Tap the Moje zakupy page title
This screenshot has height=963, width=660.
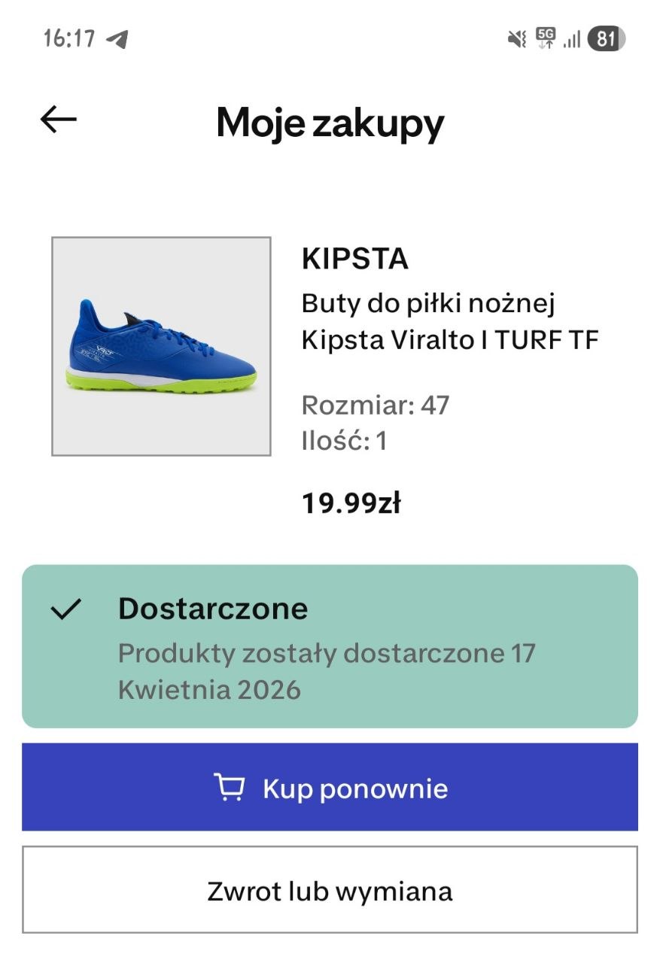point(330,123)
